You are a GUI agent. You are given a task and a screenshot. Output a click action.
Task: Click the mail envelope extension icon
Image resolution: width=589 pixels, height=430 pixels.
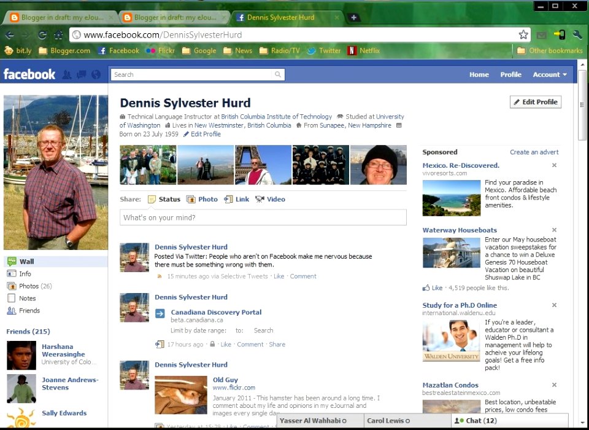[541, 36]
